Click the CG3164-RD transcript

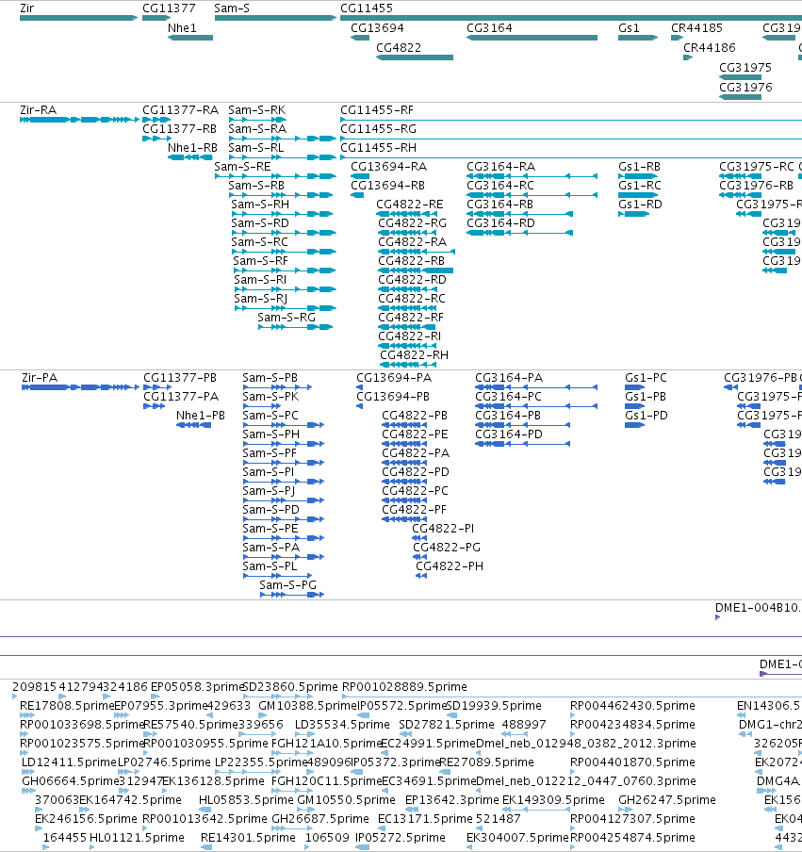coord(519,233)
